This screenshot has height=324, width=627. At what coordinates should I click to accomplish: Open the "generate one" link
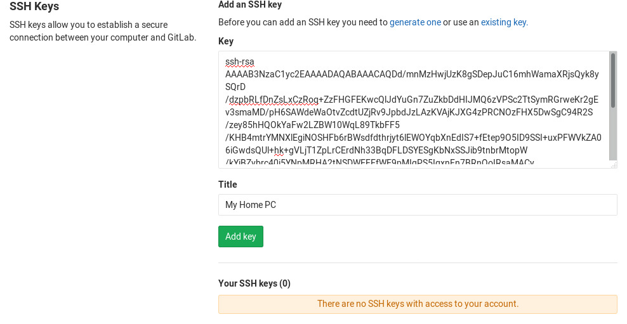point(415,22)
